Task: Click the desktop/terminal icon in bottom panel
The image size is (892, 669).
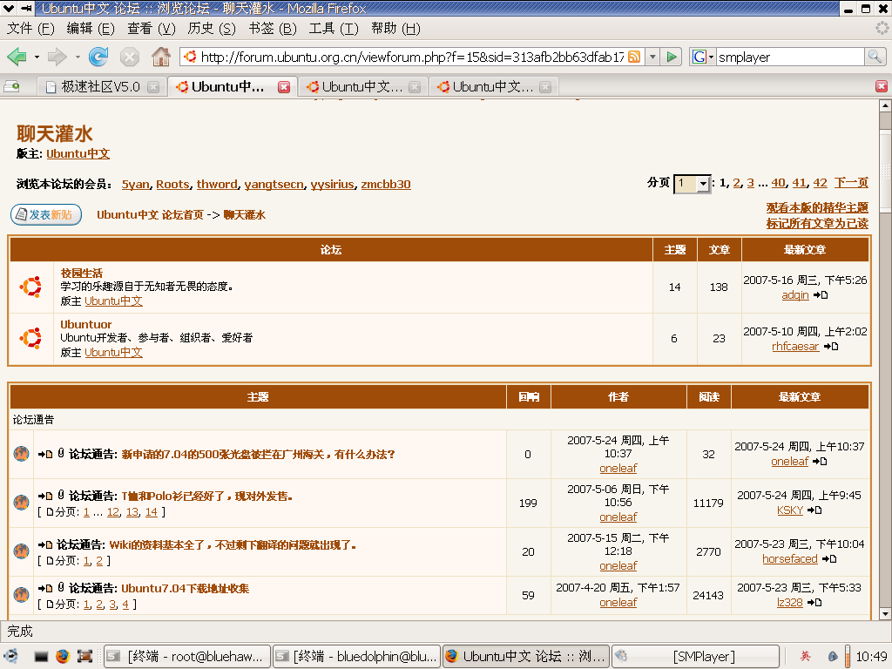Action: coord(41,656)
